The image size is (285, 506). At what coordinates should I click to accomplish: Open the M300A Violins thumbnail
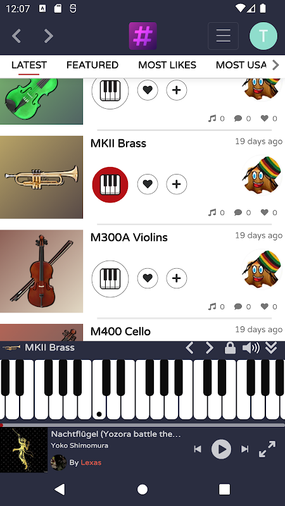click(41, 271)
